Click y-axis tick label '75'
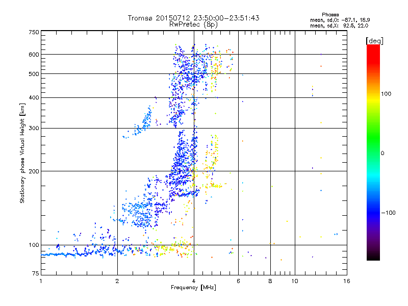This screenshot has height=306, width=408. [x=36, y=273]
